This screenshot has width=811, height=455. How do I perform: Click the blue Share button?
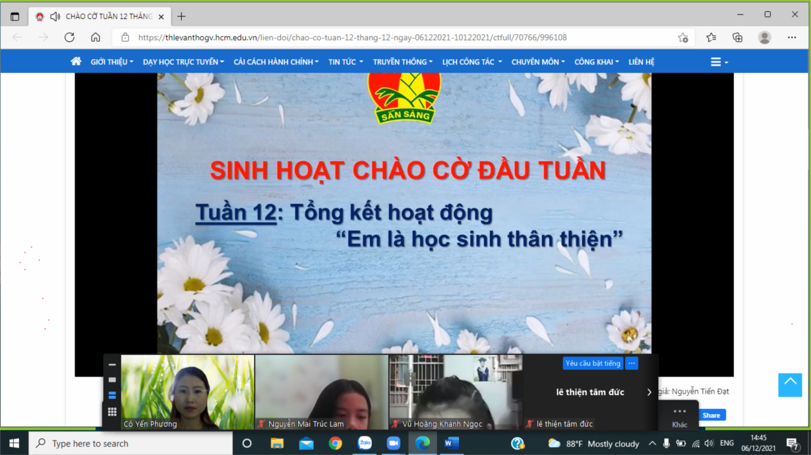point(711,415)
